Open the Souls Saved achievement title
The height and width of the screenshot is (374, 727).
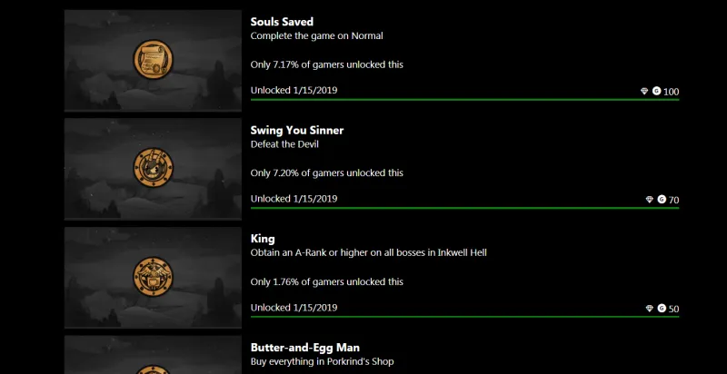click(282, 22)
